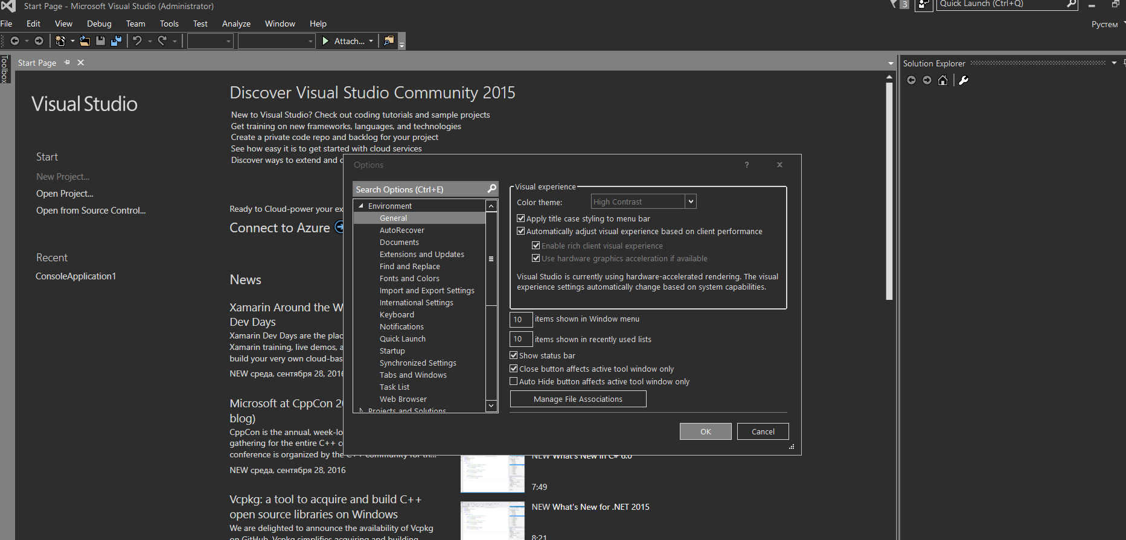
Task: Toggle Apply title case styling to menu bar
Action: (x=521, y=218)
